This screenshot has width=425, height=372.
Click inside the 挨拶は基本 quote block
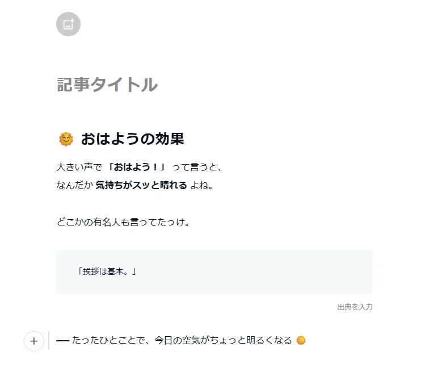coord(107,271)
